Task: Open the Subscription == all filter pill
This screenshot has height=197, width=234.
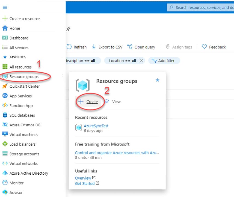Action: click(x=83, y=61)
